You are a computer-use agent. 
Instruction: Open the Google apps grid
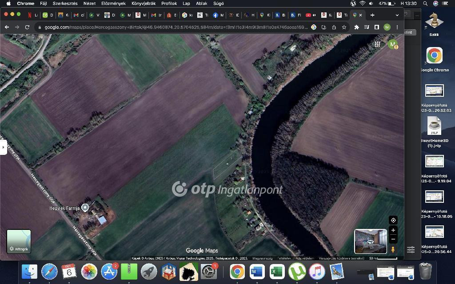coord(377,44)
